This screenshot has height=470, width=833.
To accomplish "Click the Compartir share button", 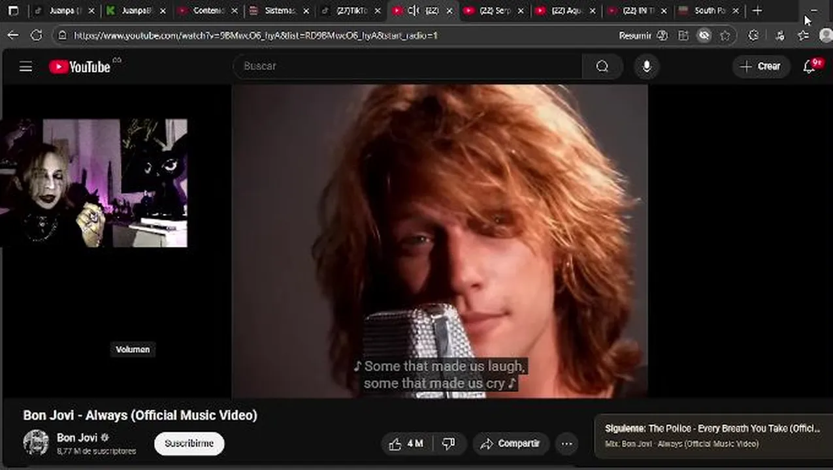I will (512, 444).
